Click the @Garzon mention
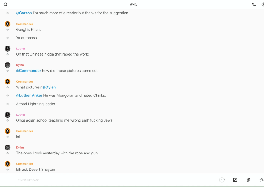This screenshot has width=264, height=187. click(24, 13)
